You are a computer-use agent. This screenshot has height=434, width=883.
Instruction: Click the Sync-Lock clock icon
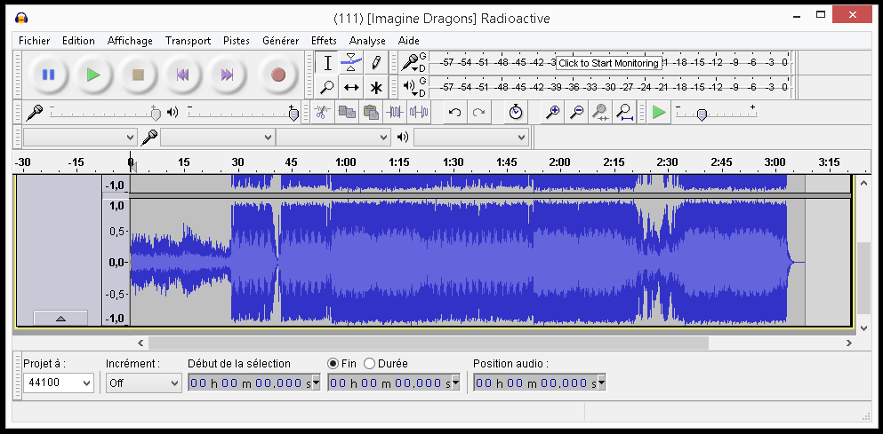(x=515, y=113)
